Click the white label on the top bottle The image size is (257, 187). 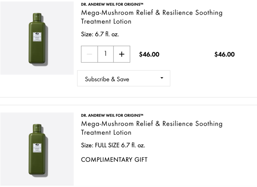pos(37,37)
